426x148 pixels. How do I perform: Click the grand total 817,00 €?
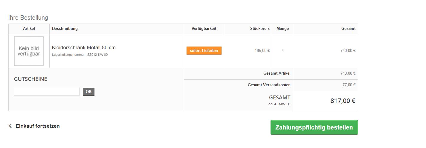[x=343, y=101]
